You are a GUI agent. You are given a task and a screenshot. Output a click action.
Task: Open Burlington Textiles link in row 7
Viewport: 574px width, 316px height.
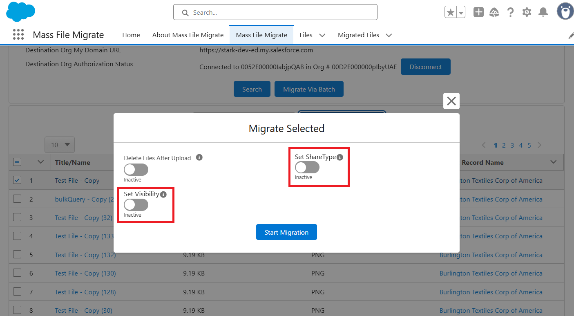coord(491,292)
